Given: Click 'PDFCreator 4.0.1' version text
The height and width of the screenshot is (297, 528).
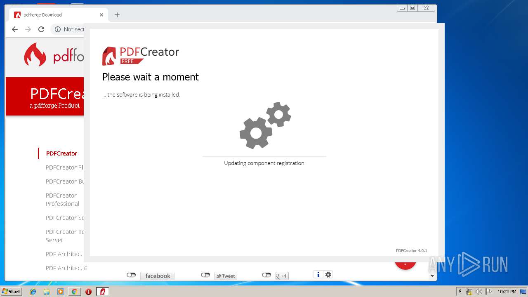Looking at the screenshot, I should coord(411,250).
